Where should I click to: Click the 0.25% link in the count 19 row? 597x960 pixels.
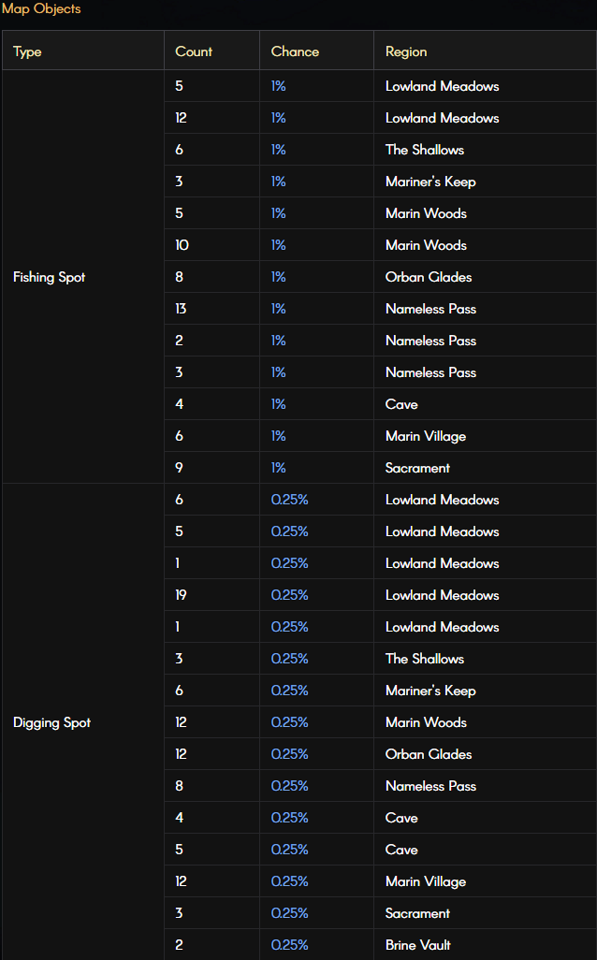coord(290,595)
